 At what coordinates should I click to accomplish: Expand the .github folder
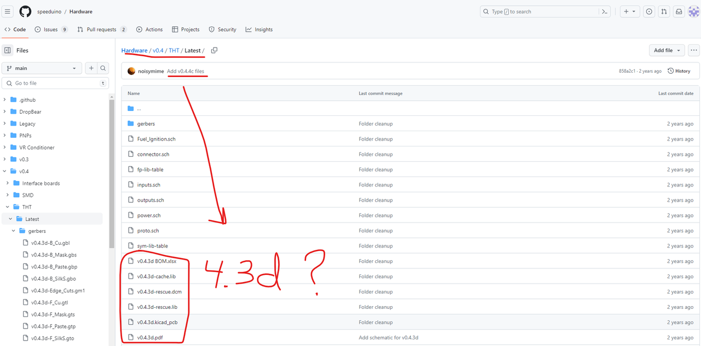click(5, 100)
